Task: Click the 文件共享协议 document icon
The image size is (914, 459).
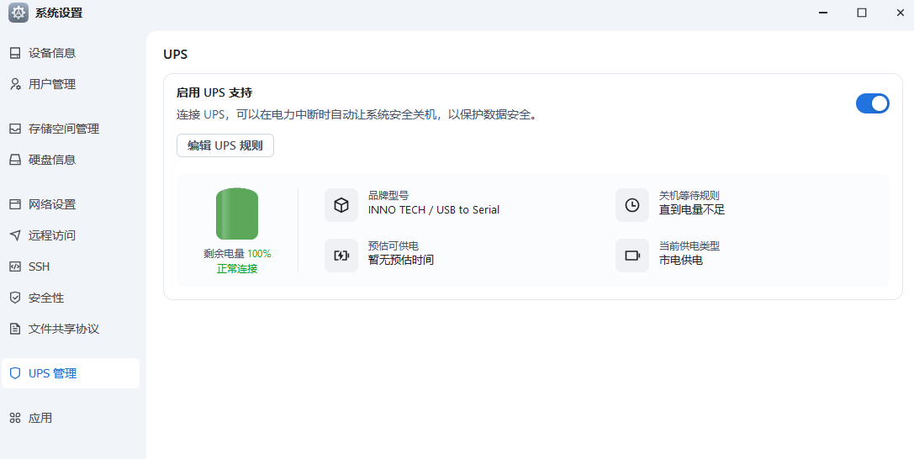Action: (x=15, y=329)
